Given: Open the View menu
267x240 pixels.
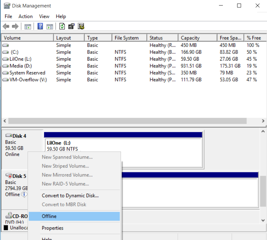Looking at the screenshot, I should [44, 16].
